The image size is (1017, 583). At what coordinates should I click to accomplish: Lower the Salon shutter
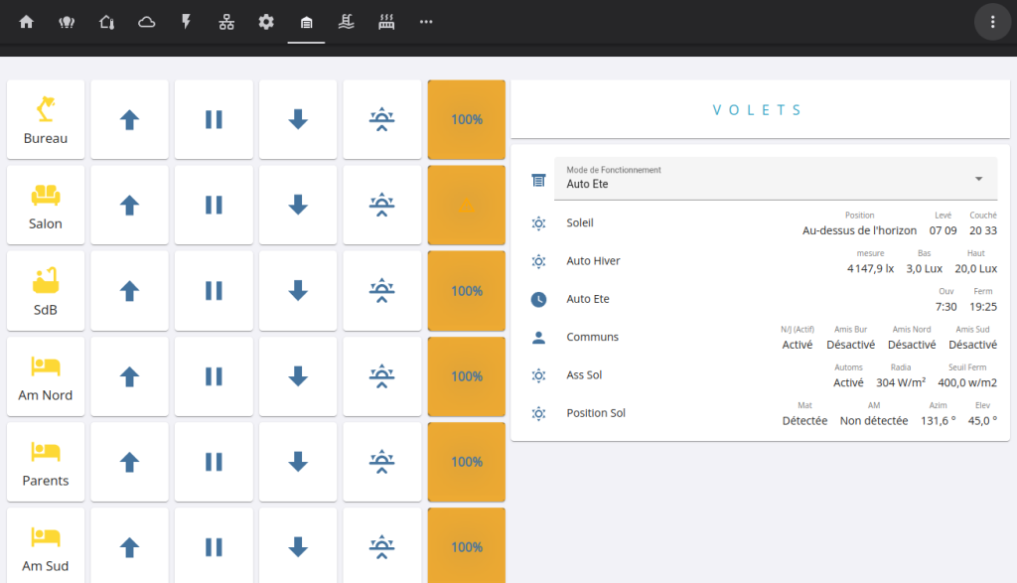pyautogui.click(x=298, y=205)
